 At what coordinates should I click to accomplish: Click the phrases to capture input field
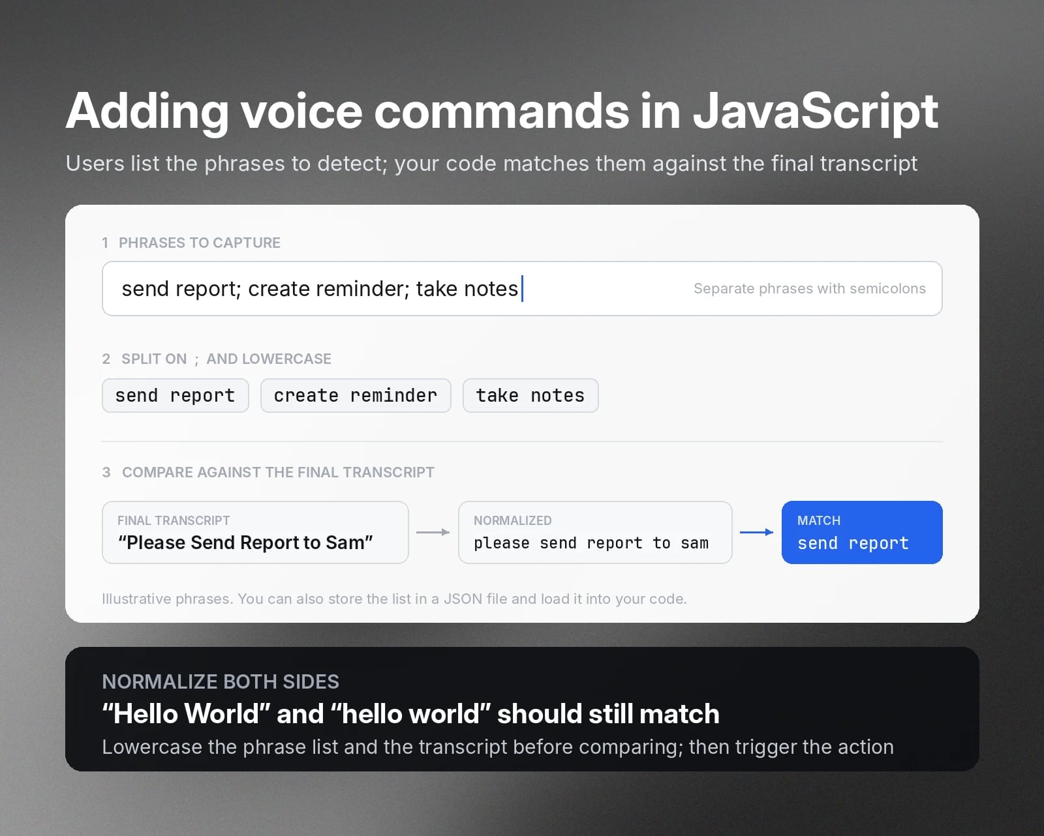point(522,288)
